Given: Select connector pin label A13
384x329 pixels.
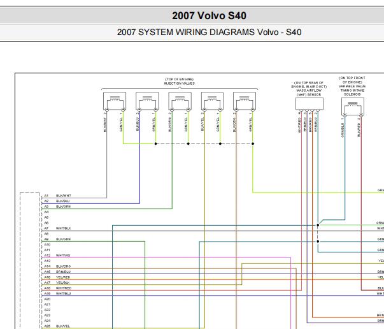Looking at the screenshot, I should pos(47,261).
